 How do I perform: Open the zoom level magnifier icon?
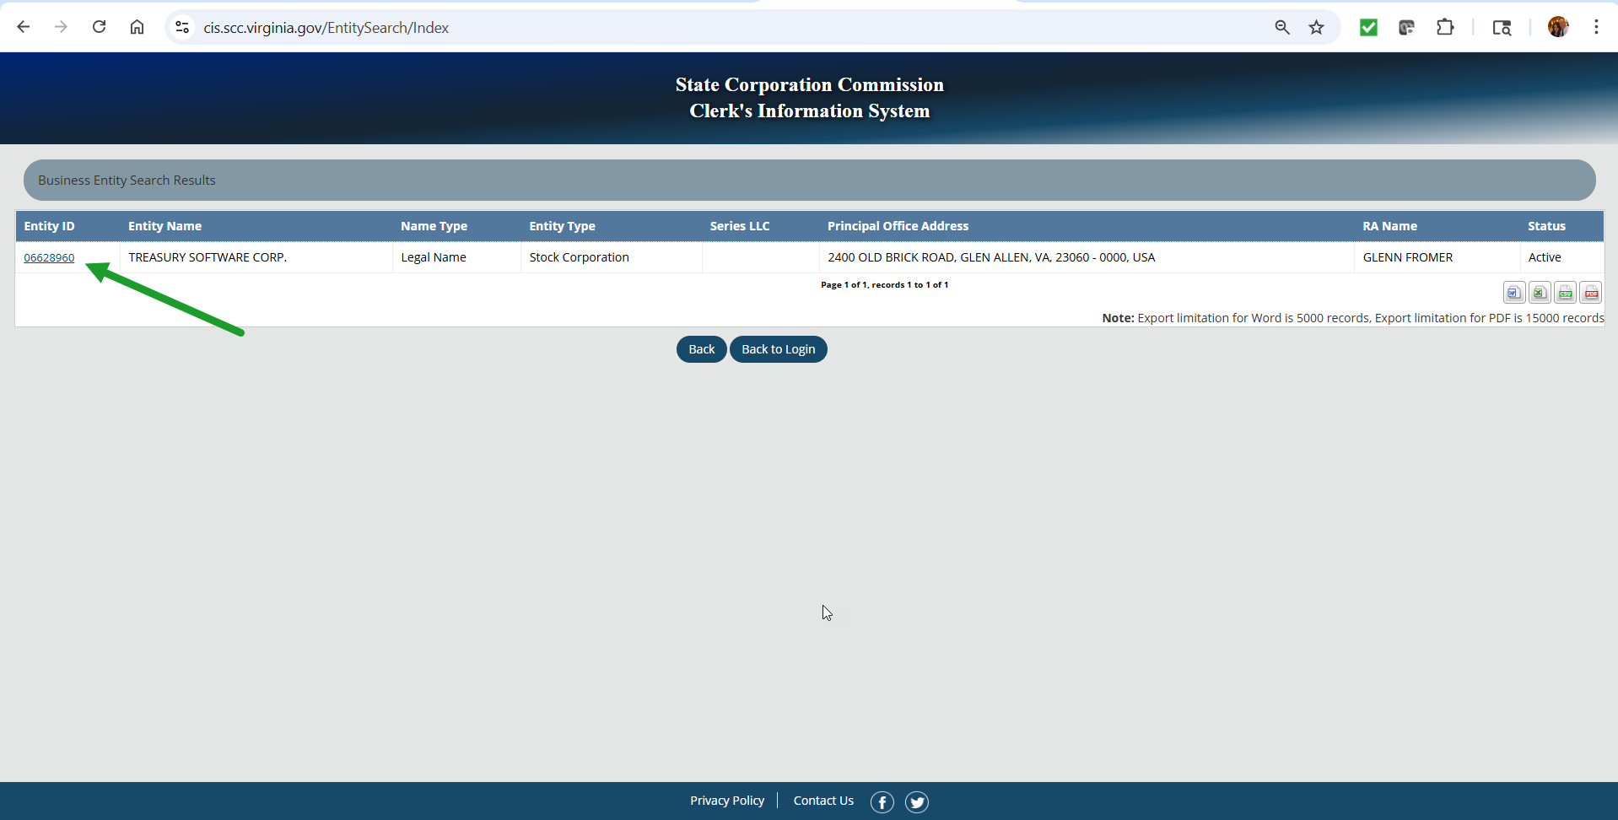pyautogui.click(x=1282, y=28)
